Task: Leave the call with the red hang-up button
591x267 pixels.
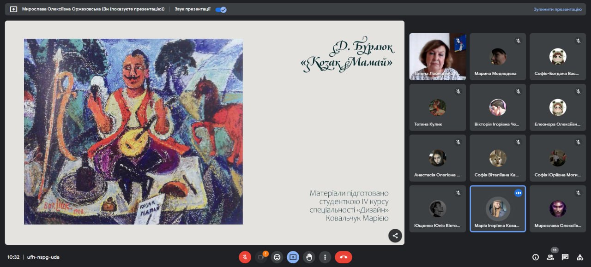Action: point(343,257)
